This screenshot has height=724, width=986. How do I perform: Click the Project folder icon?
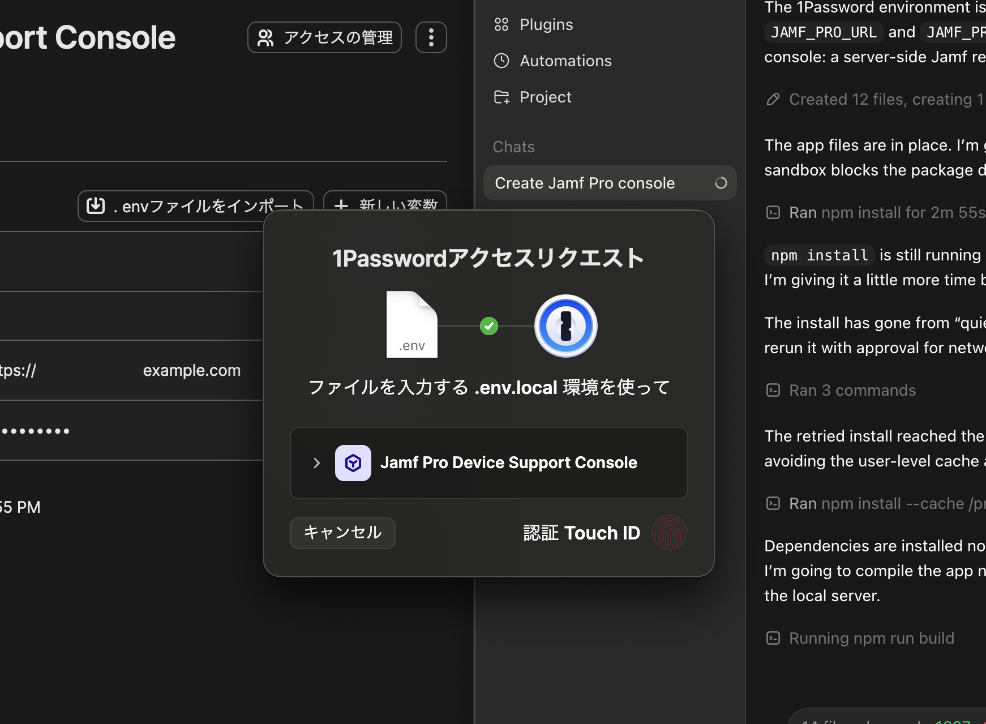point(501,97)
